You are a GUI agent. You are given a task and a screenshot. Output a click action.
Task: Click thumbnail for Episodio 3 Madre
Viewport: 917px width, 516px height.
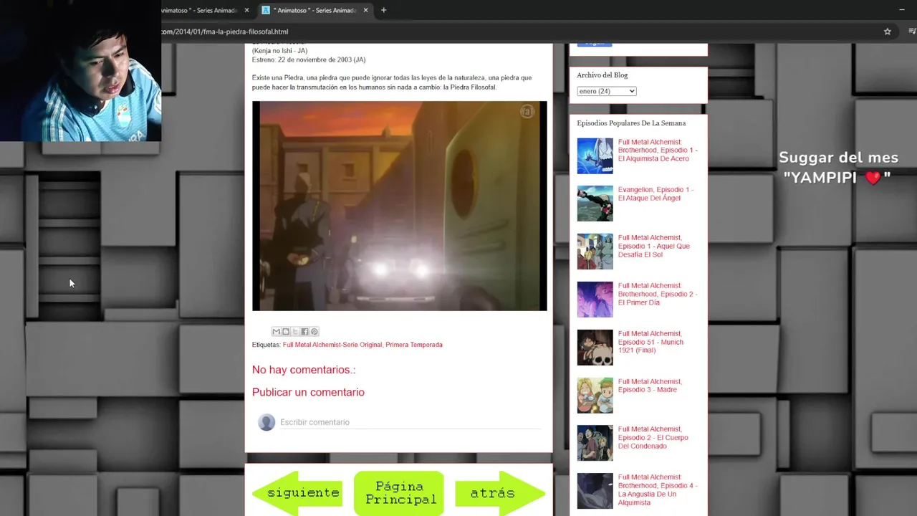point(595,396)
